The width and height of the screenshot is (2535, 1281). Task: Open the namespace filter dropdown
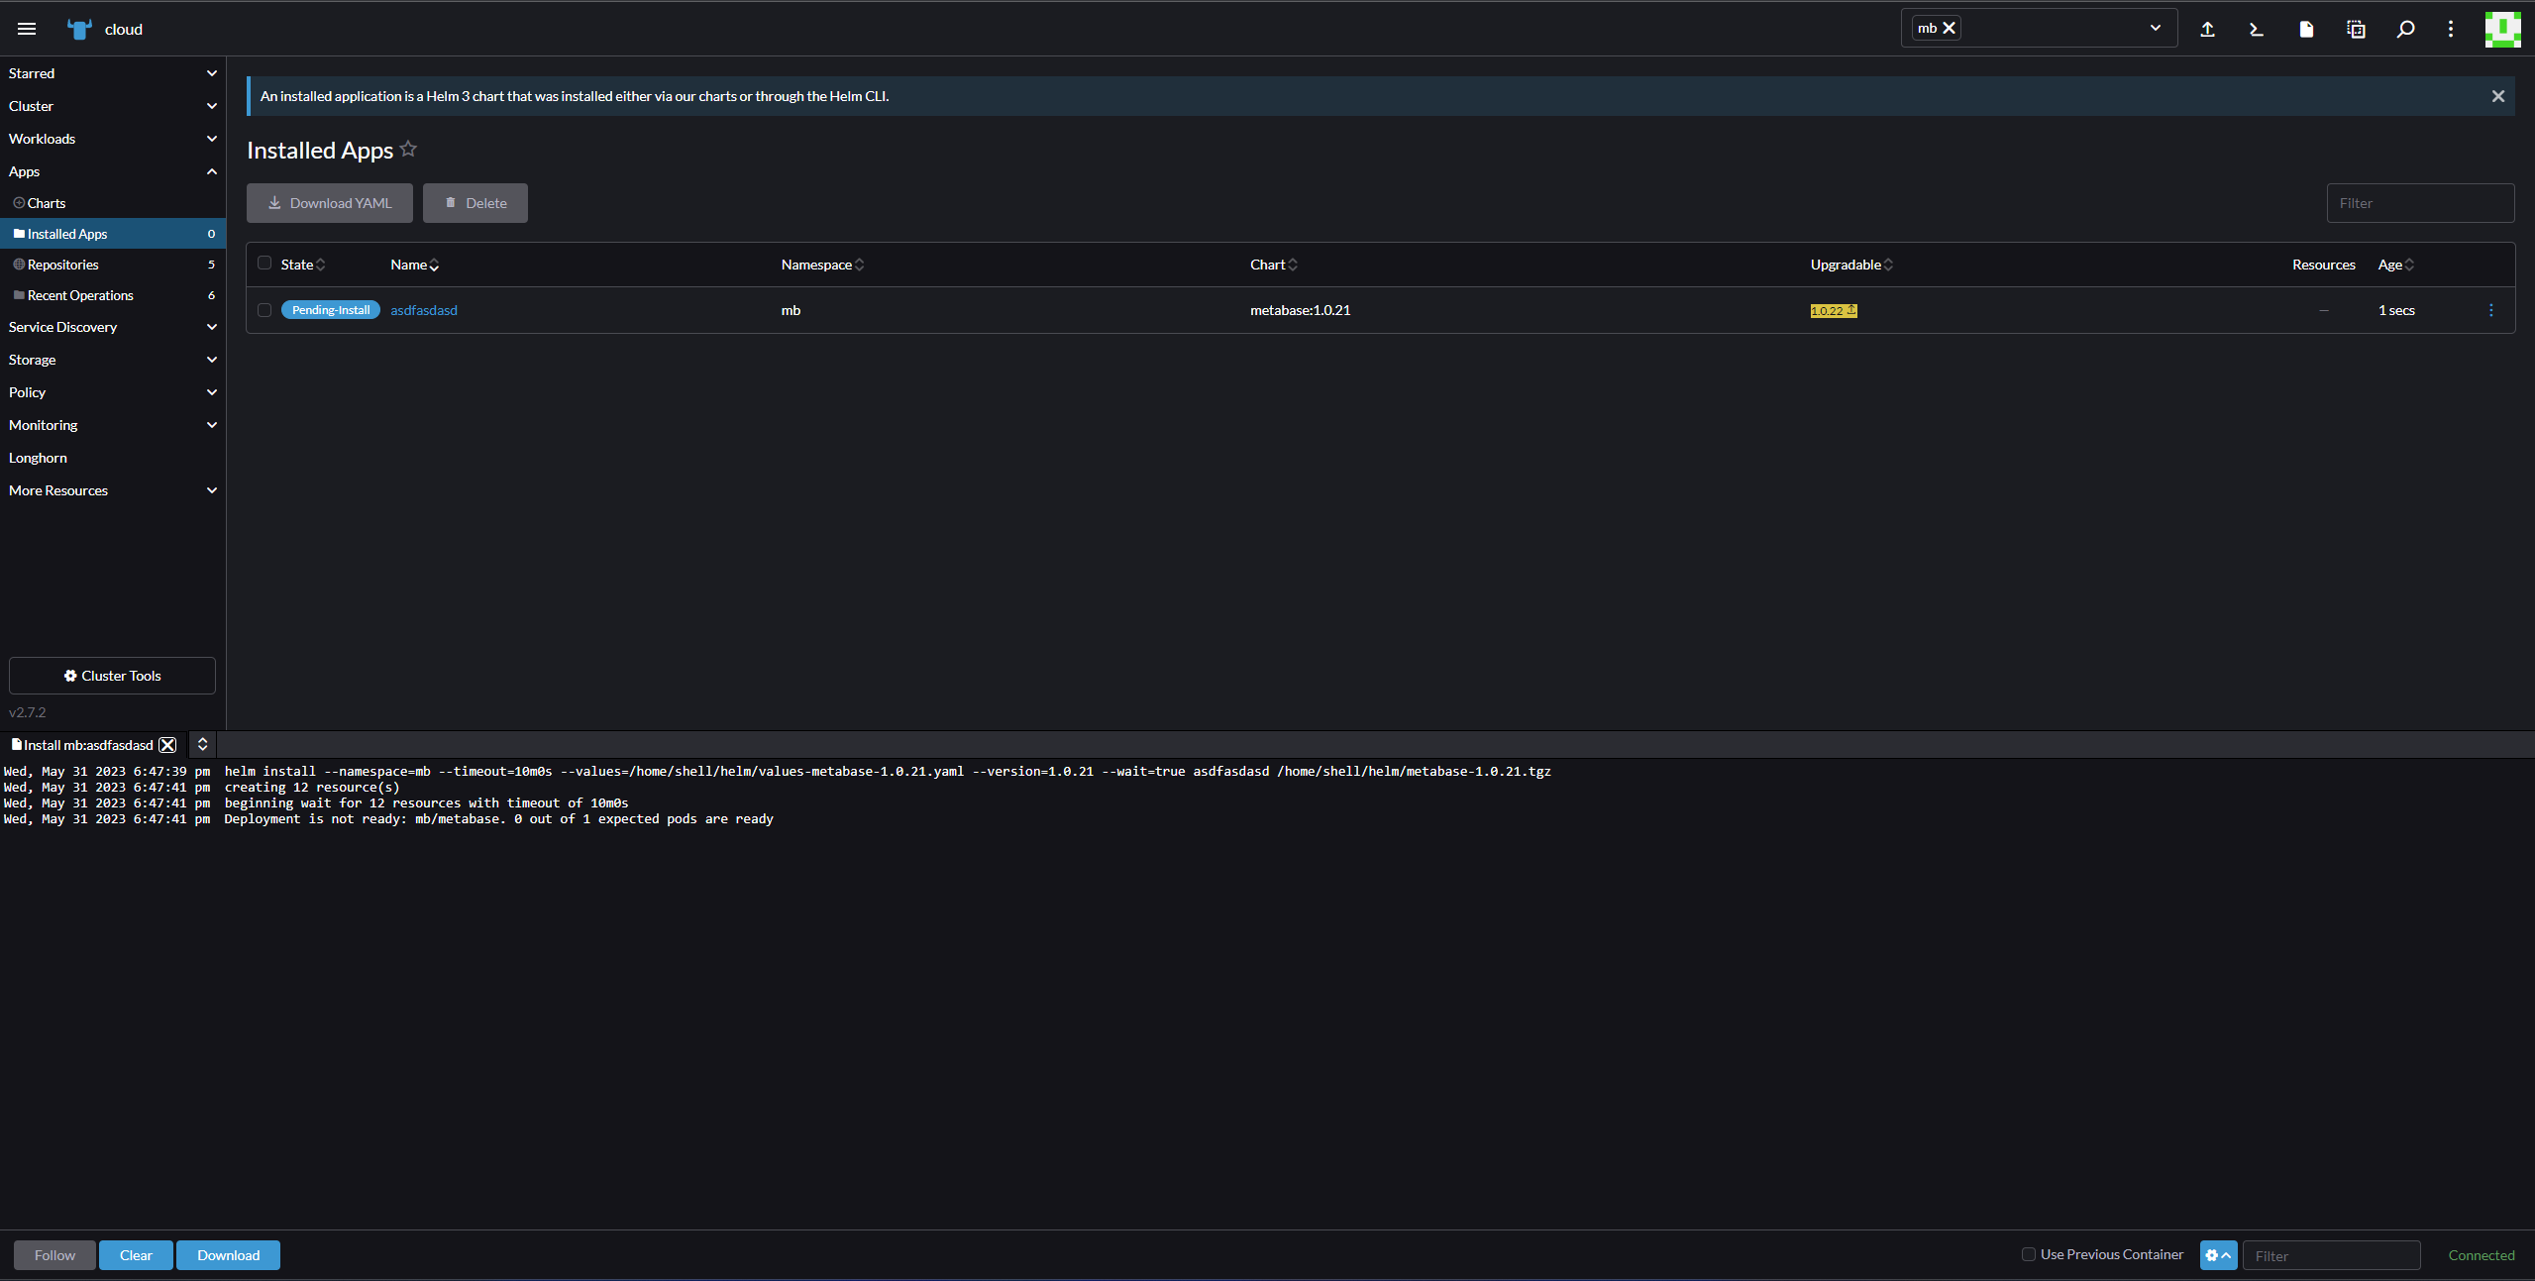click(x=2155, y=28)
